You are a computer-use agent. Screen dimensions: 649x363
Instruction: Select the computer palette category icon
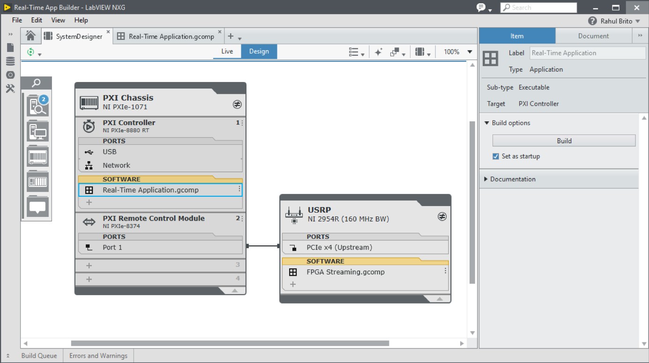(x=37, y=132)
